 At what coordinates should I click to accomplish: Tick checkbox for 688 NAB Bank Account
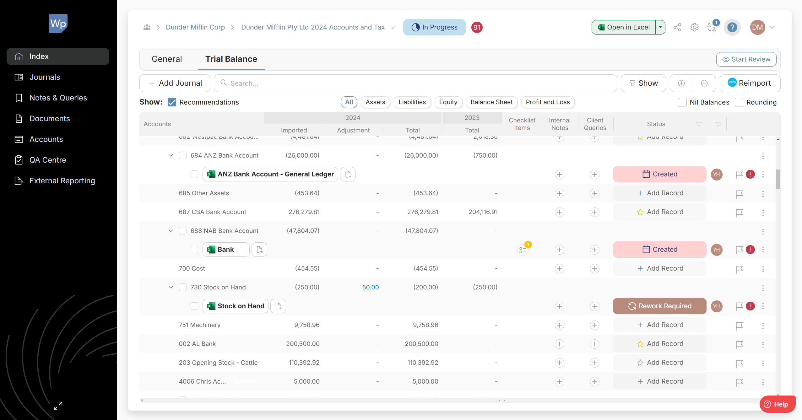pyautogui.click(x=183, y=231)
